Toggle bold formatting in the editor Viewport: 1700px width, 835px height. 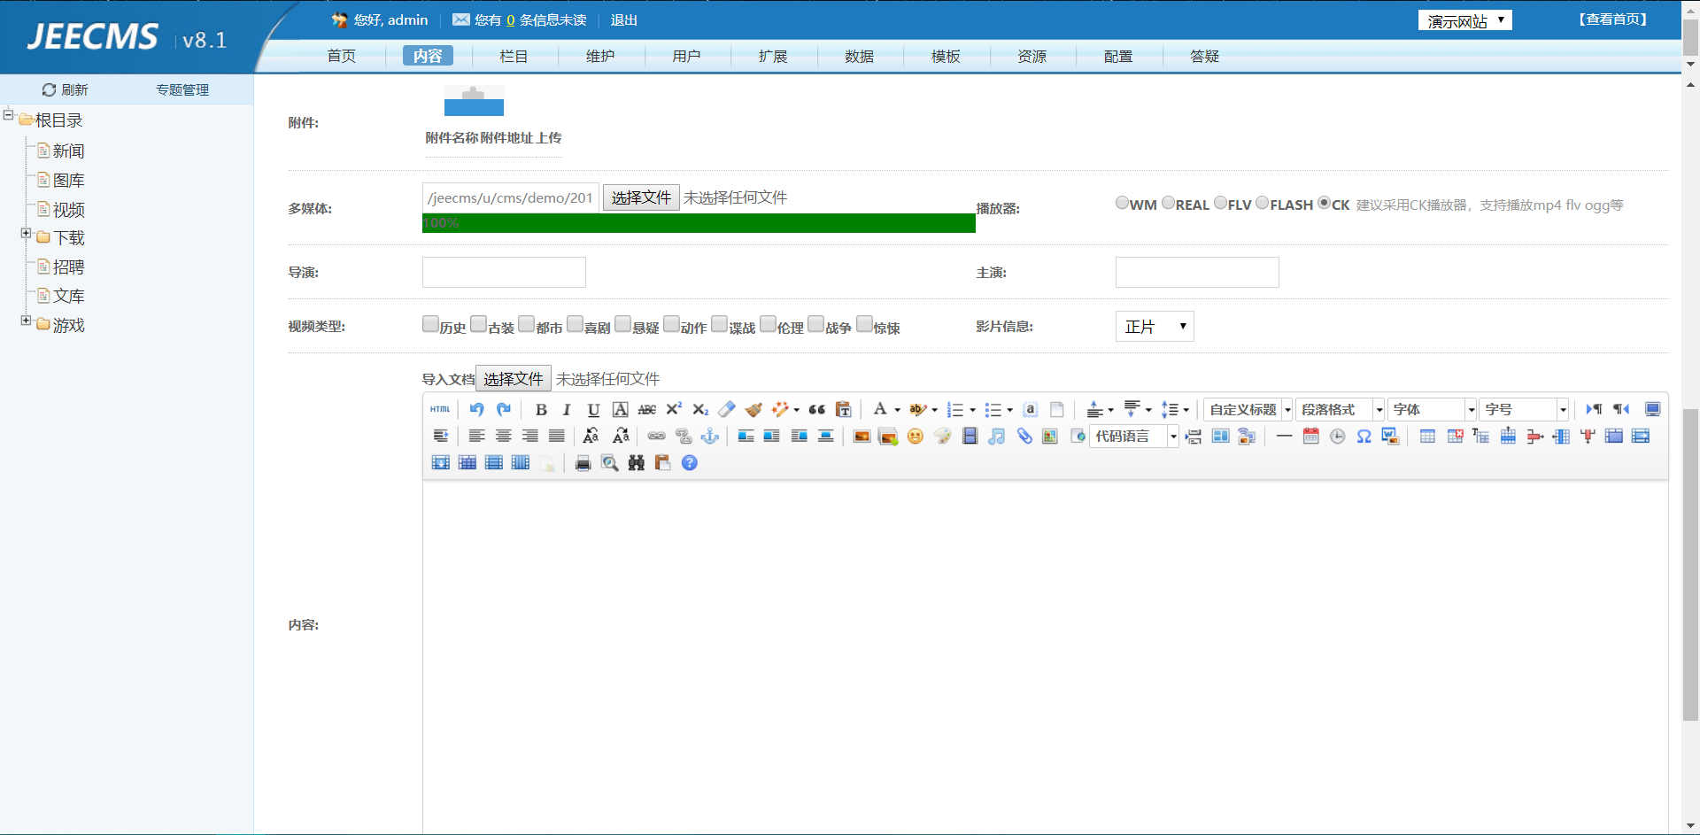coord(541,409)
